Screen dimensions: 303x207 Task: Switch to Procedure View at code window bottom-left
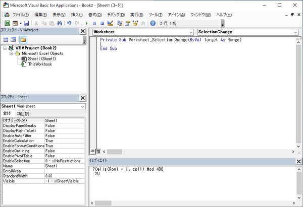[92, 151]
